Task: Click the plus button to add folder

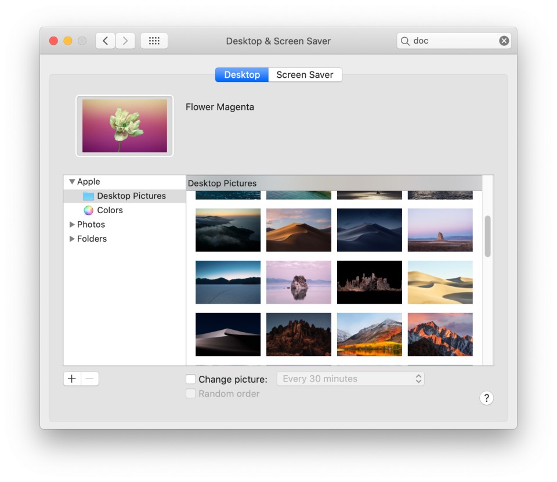Action: 72,379
